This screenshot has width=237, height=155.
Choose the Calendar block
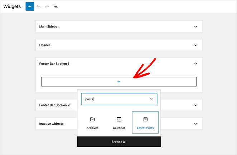(x=119, y=122)
